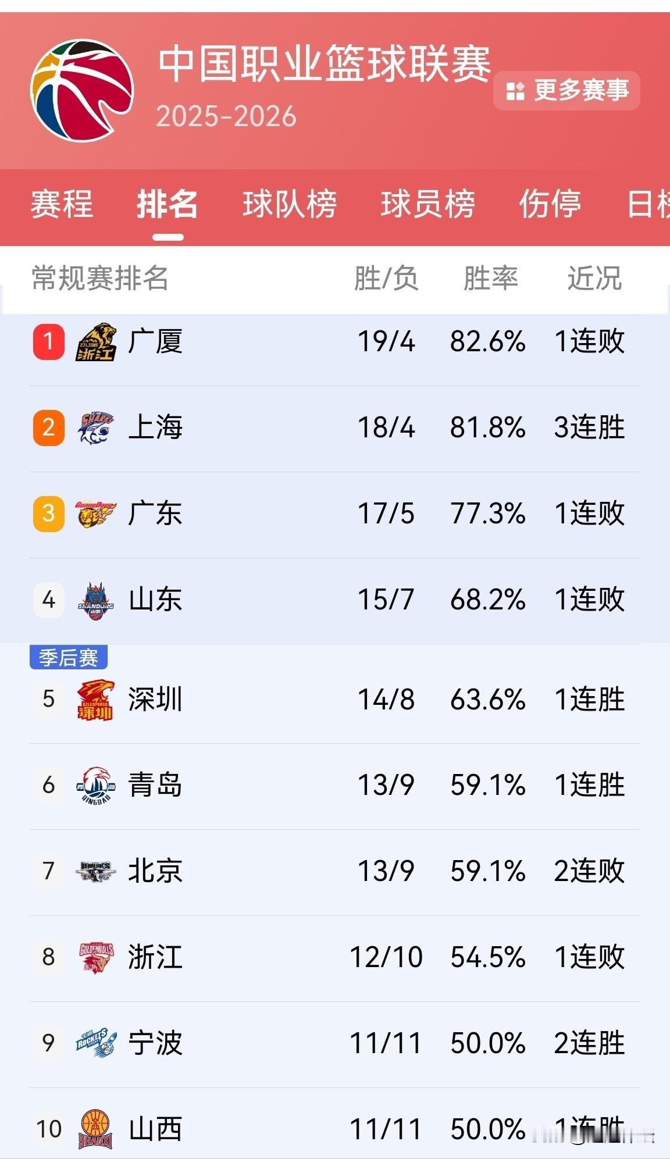Open the 广厦 Lions team logo
Image resolution: width=670 pixels, height=1159 pixels.
click(x=96, y=342)
